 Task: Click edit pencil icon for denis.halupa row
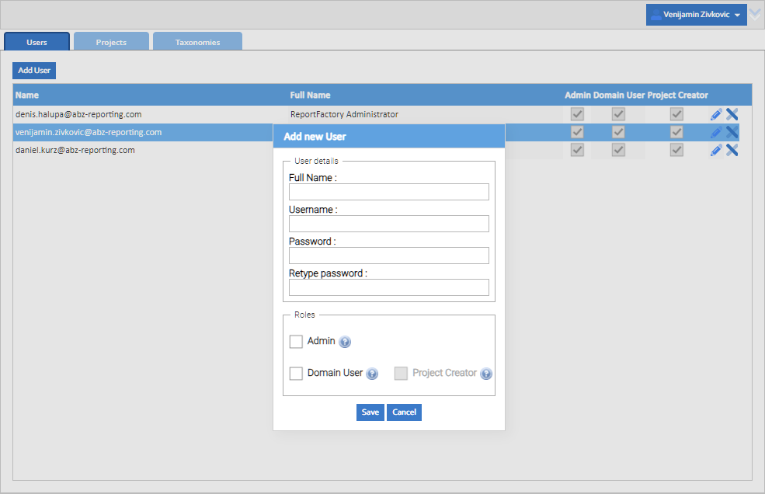[x=716, y=114]
